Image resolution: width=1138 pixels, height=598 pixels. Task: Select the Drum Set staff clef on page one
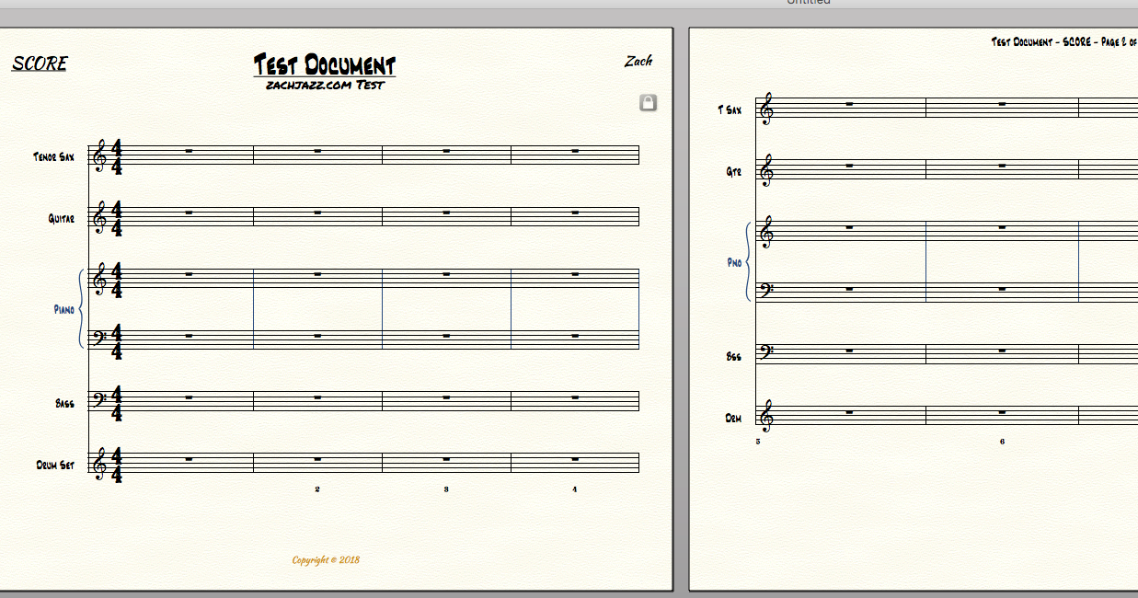coord(99,462)
